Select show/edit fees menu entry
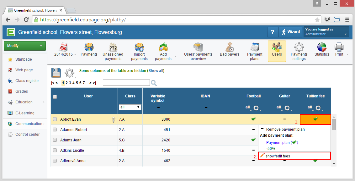Image resolution: width=355 pixels, height=181 pixels. [294, 156]
